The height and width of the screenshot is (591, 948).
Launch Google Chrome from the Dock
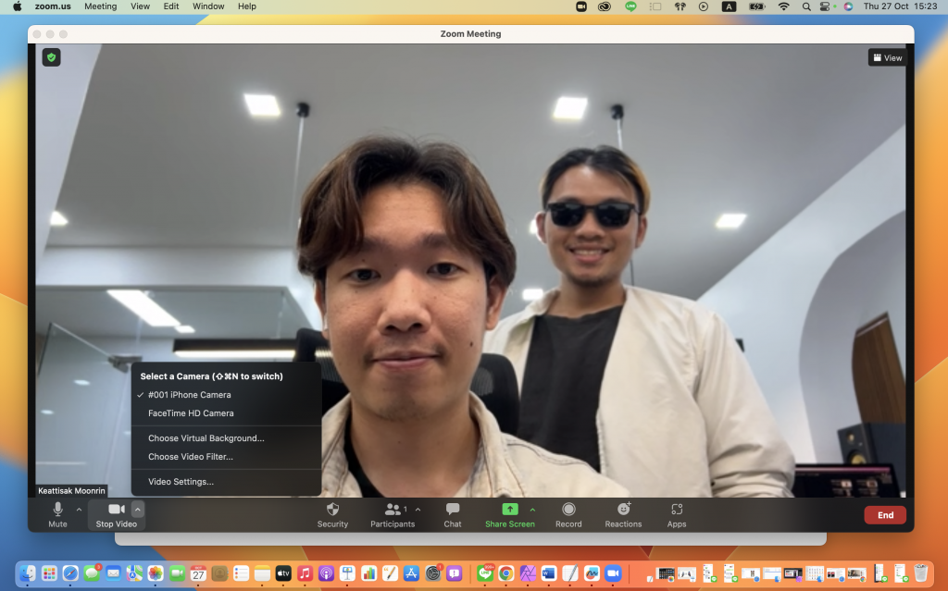[505, 573]
